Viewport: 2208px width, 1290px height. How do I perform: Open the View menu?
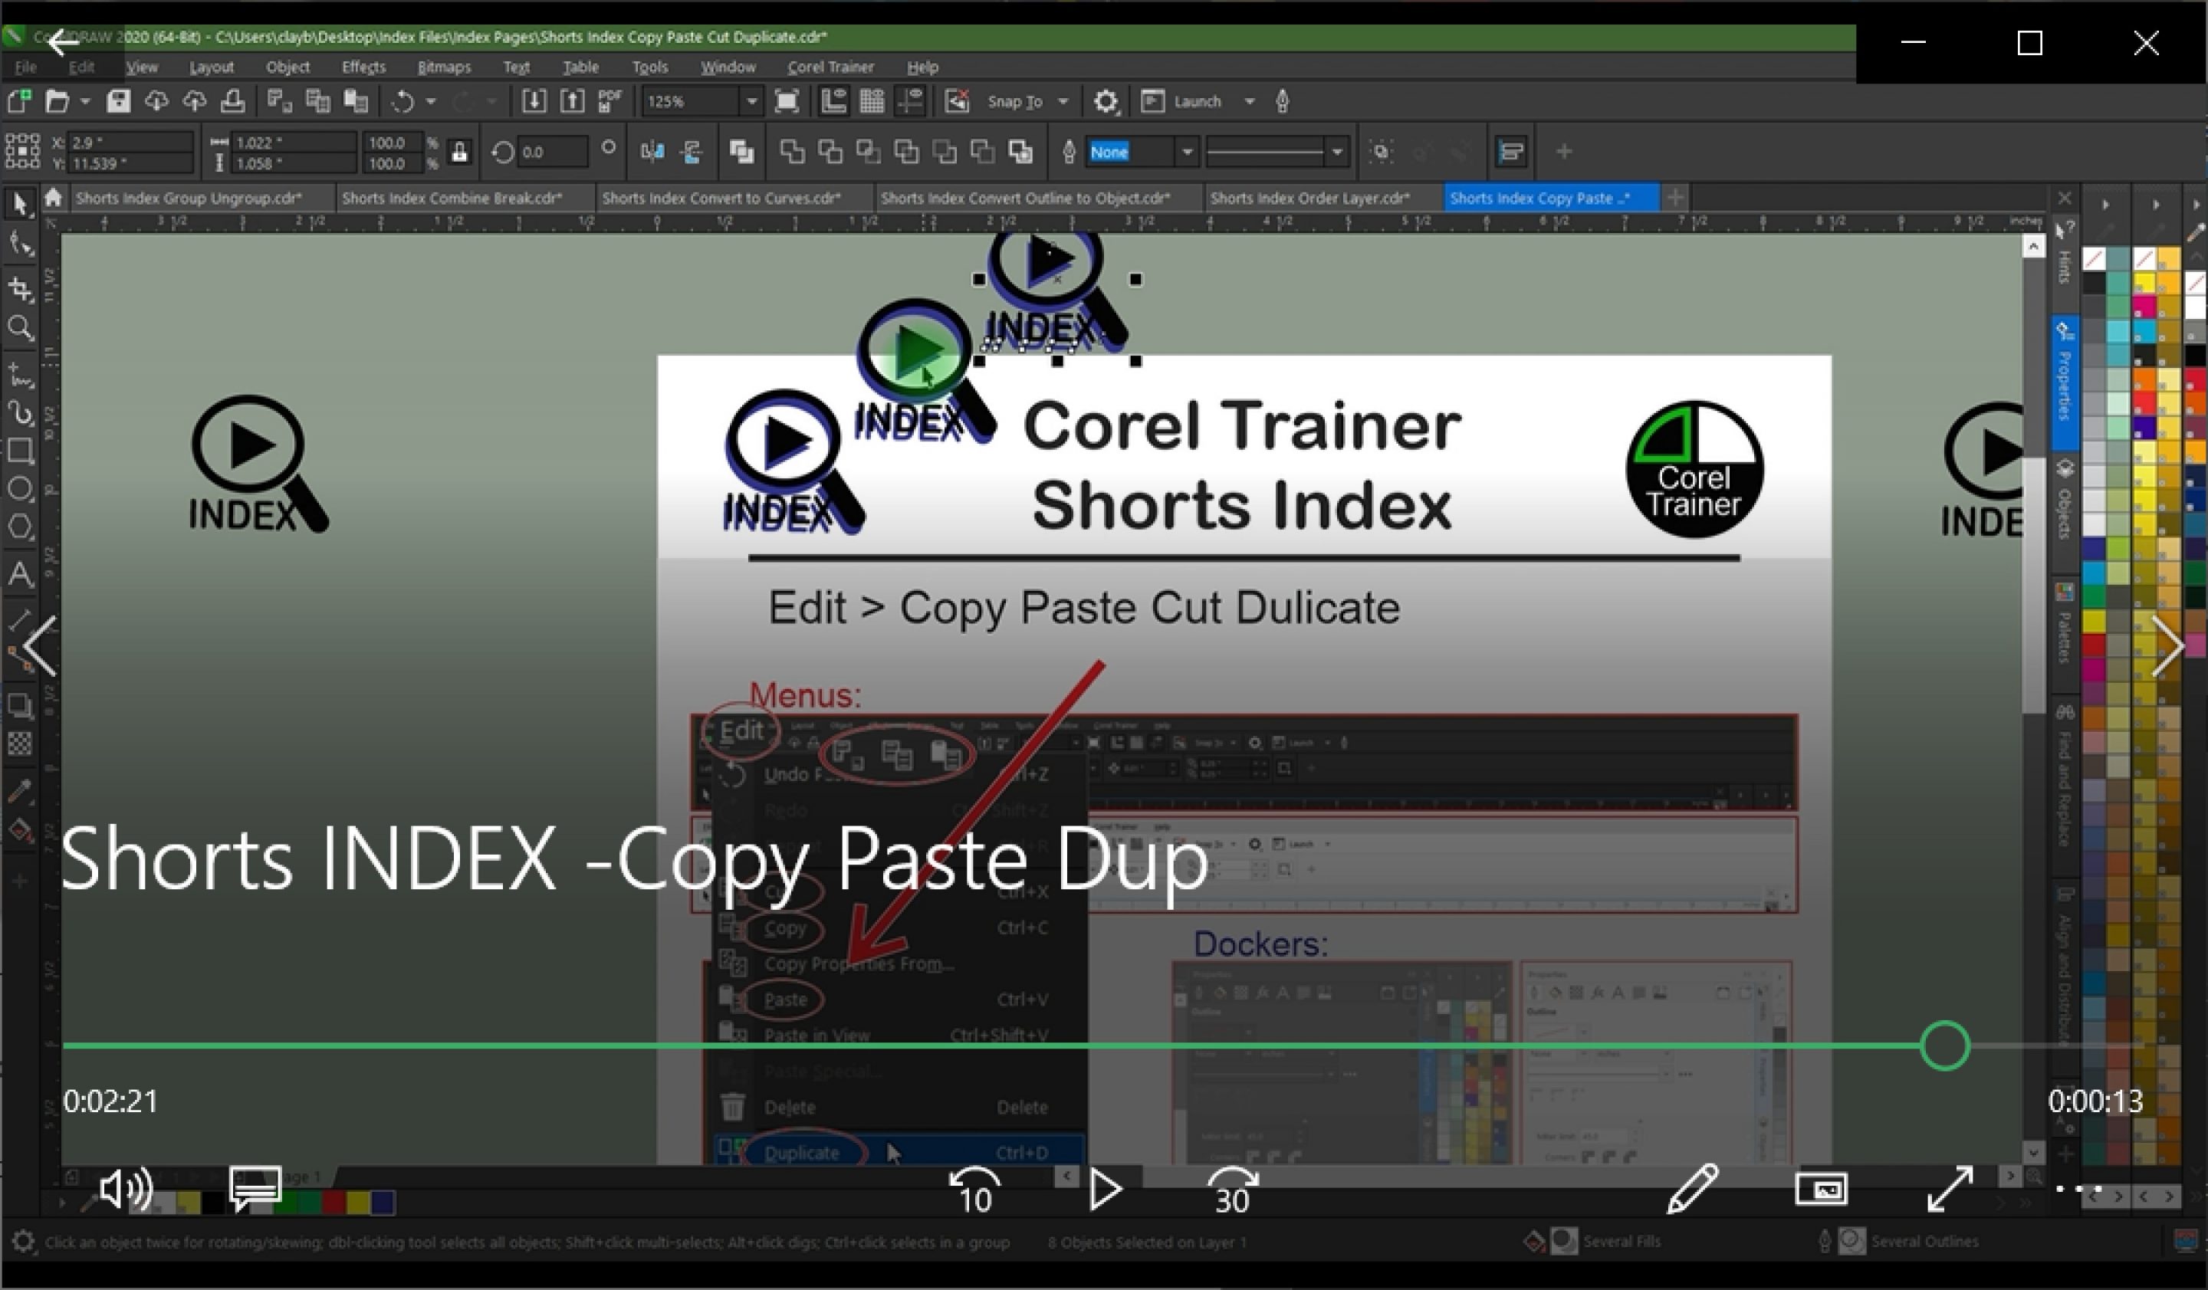(x=142, y=67)
